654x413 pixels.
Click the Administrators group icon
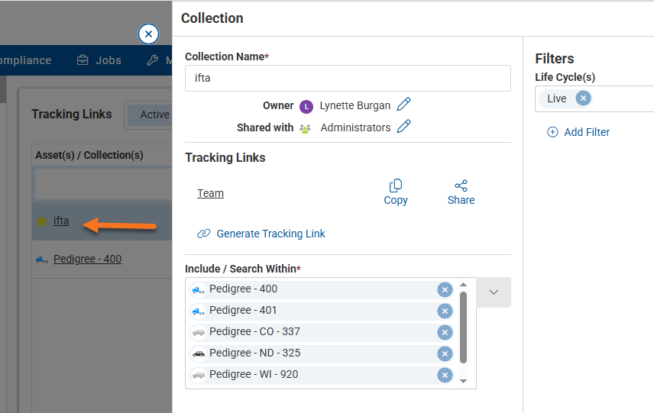pyautogui.click(x=306, y=129)
